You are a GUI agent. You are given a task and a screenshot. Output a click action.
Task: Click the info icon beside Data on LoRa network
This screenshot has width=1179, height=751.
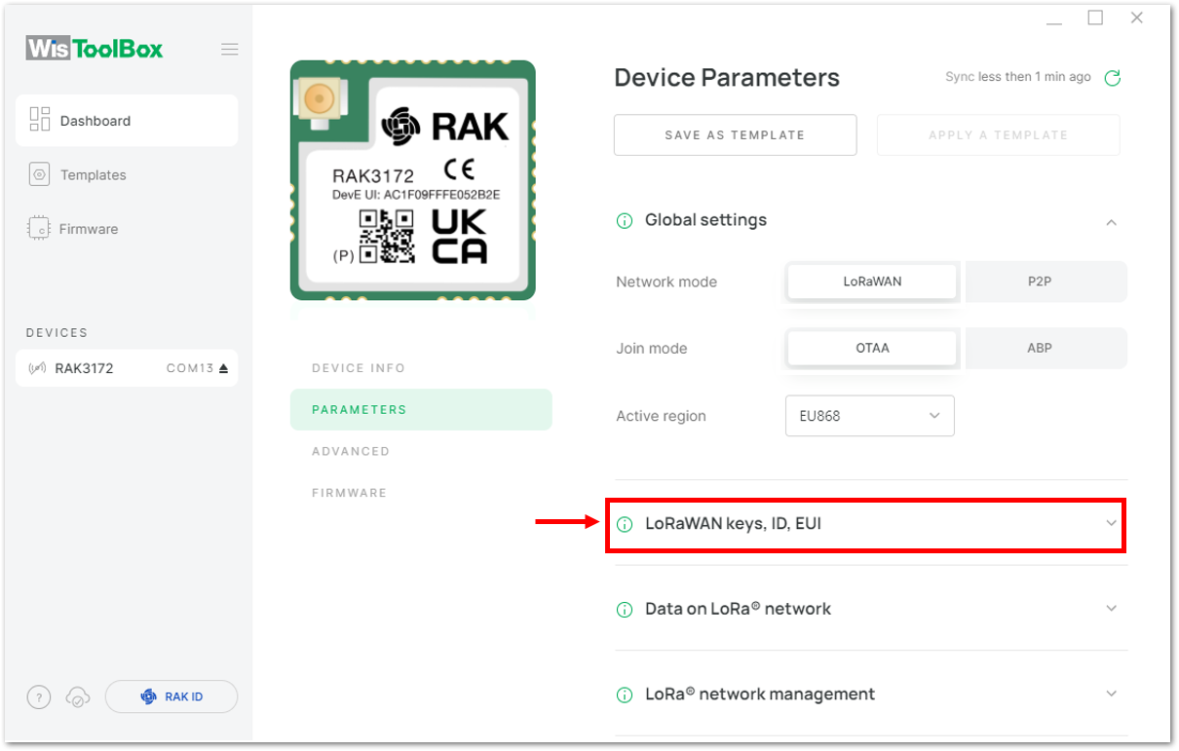point(625,610)
